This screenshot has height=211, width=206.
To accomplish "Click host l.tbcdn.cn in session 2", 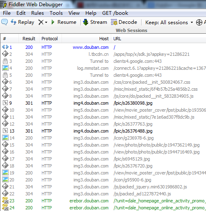I will pyautogui.click(x=98, y=54).
